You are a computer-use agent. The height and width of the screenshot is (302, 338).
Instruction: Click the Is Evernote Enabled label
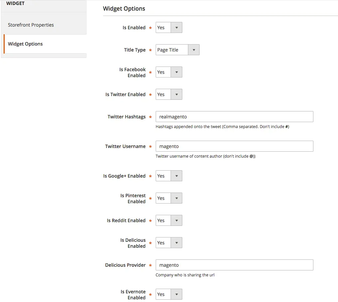click(133, 295)
